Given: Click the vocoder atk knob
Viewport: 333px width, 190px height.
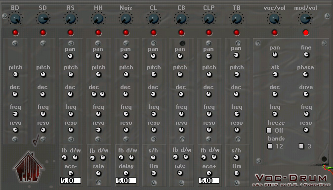Looking at the screenshot, I should tap(275, 75).
